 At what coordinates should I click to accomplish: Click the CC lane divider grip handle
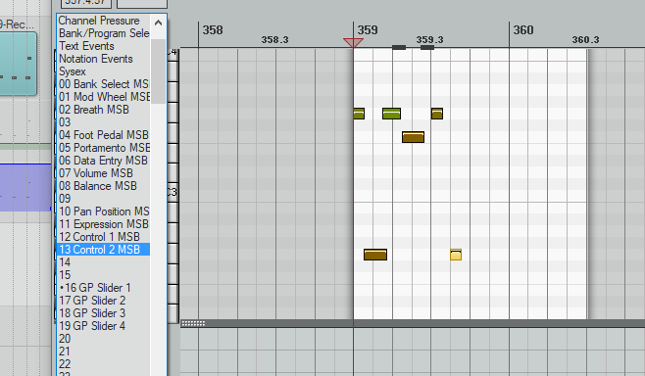point(193,323)
